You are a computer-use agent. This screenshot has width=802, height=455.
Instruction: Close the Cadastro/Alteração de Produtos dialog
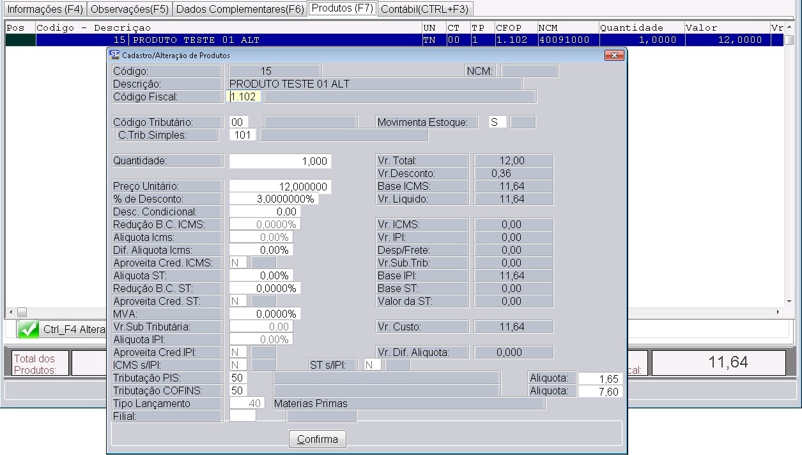coord(613,56)
